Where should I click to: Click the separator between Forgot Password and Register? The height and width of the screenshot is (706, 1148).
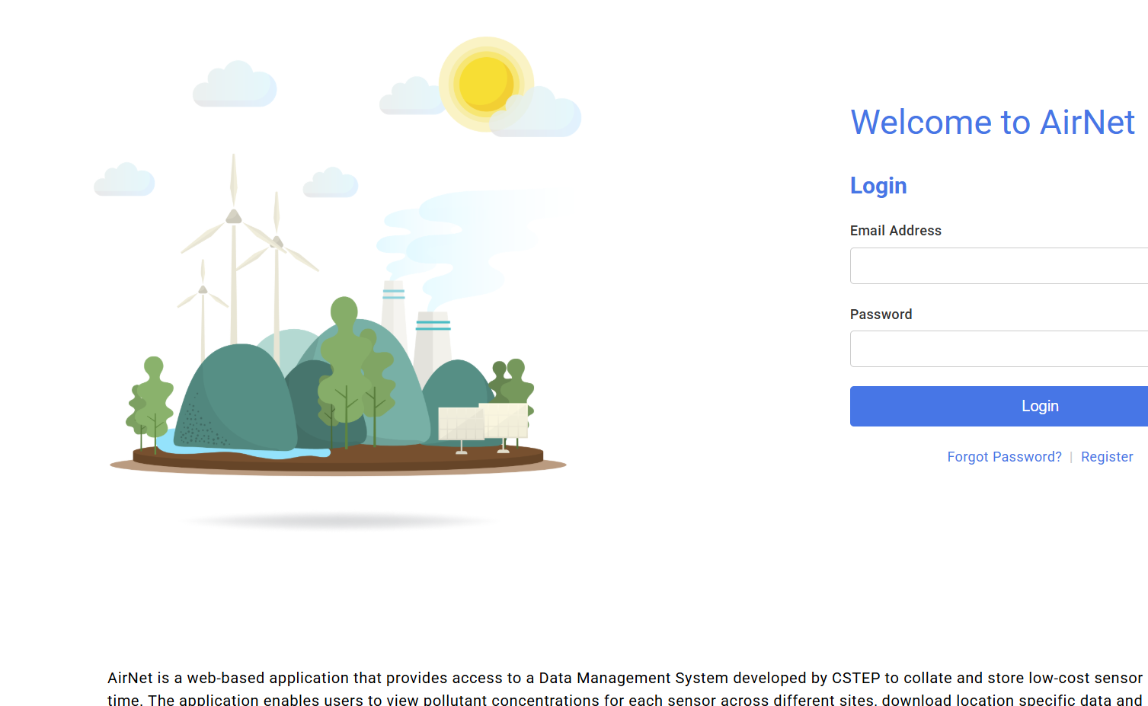click(1073, 456)
